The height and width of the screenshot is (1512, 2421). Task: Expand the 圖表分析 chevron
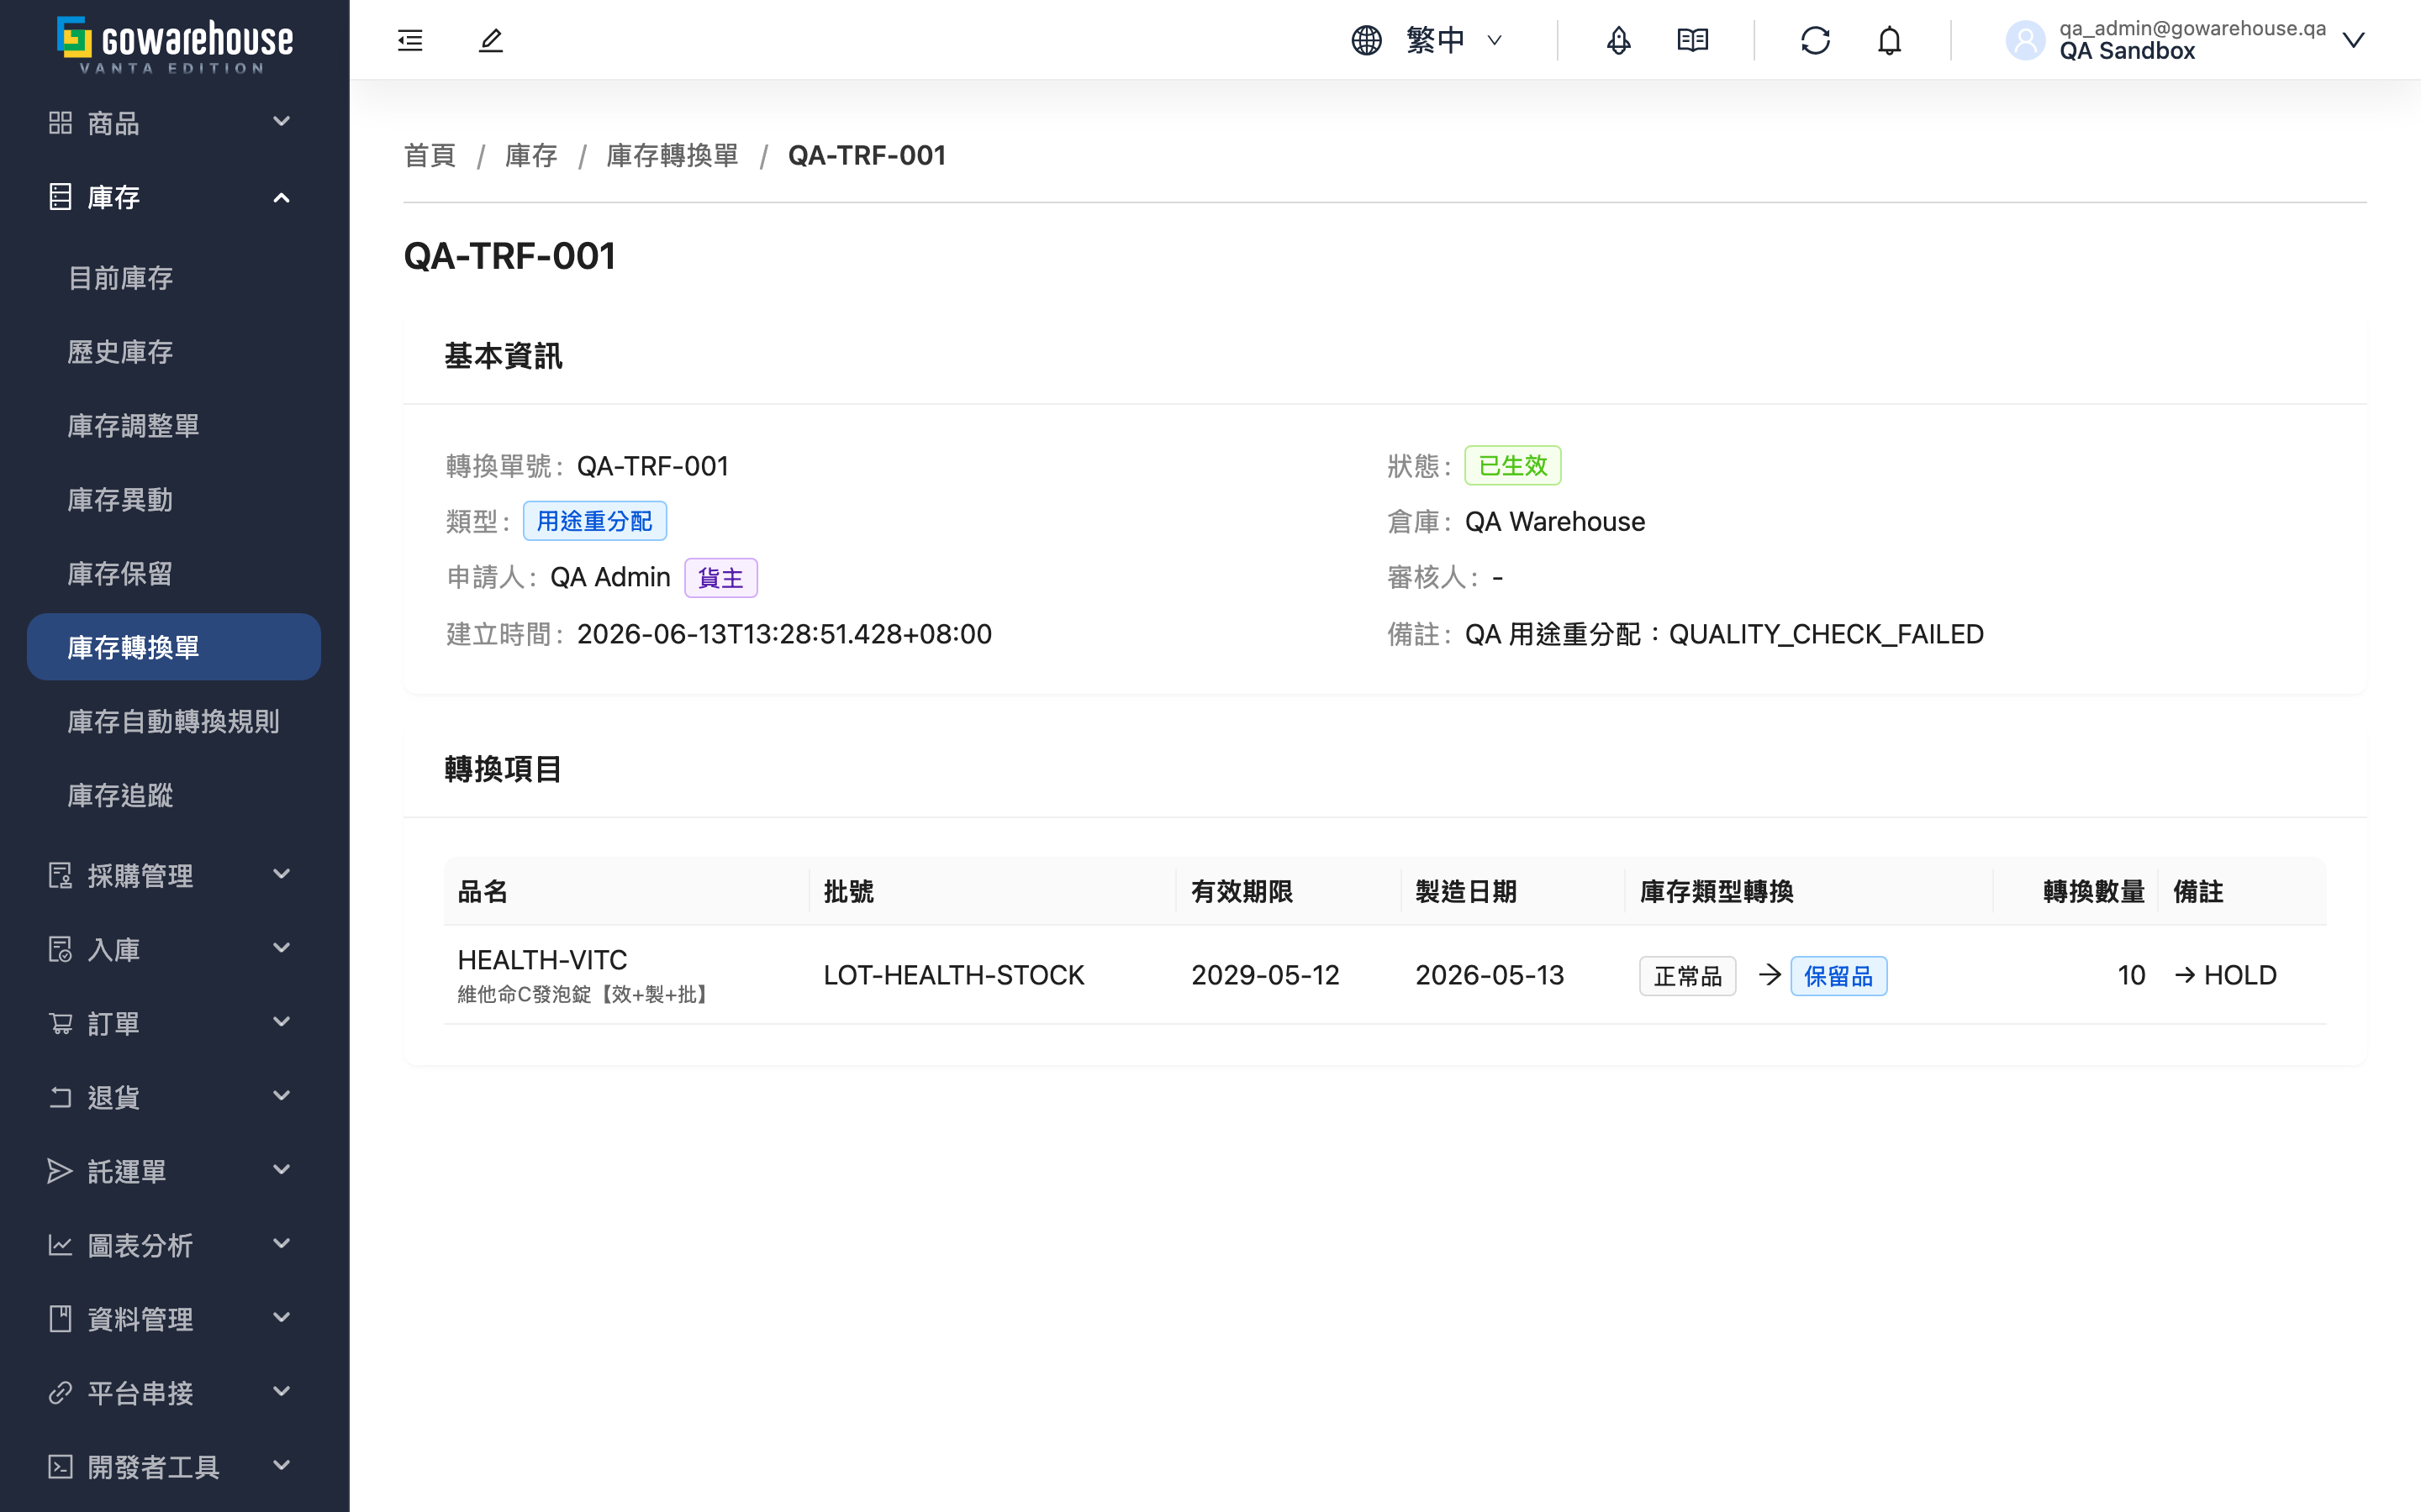pos(282,1244)
